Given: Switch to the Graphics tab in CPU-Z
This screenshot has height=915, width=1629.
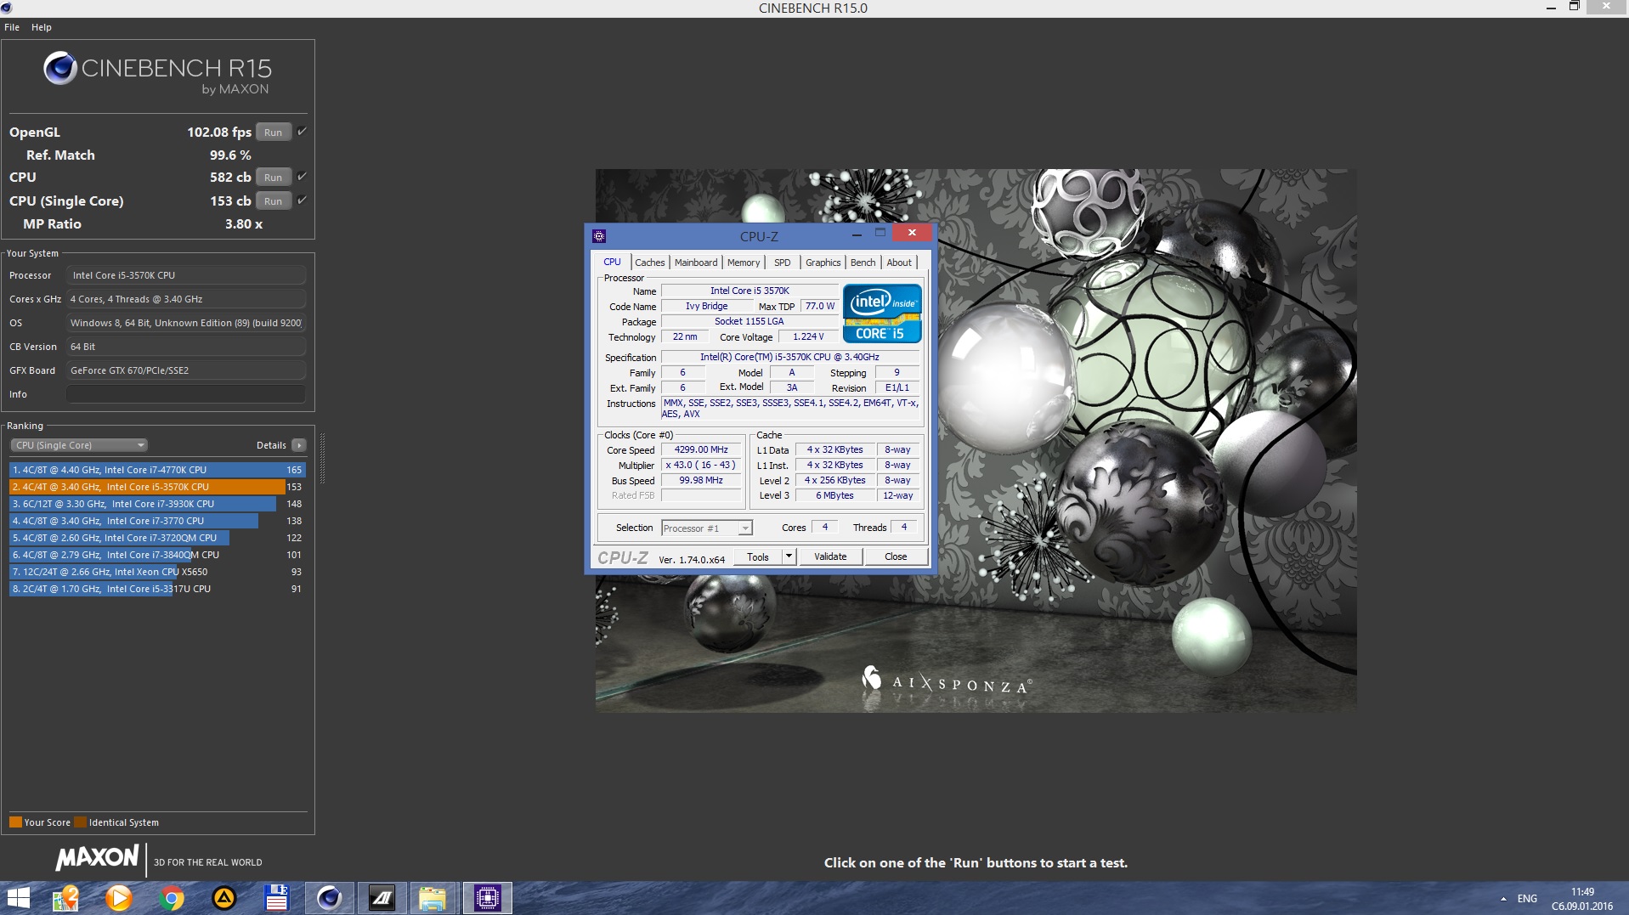Looking at the screenshot, I should coord(823,263).
